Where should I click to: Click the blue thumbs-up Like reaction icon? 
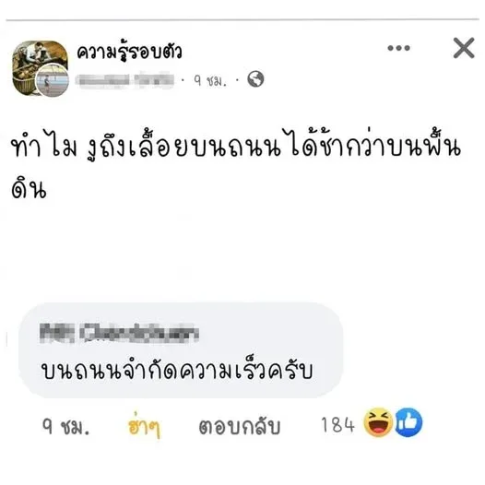click(x=408, y=422)
